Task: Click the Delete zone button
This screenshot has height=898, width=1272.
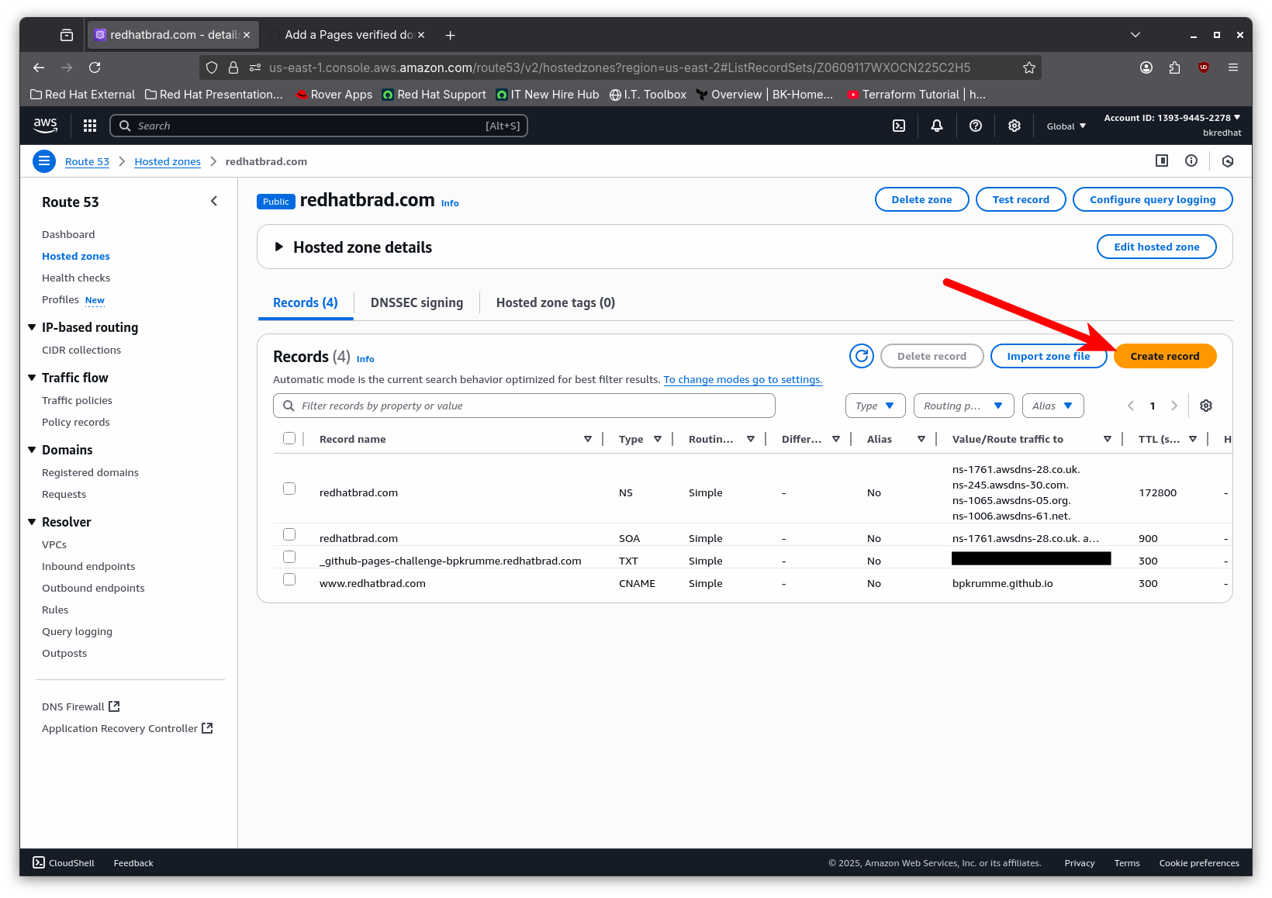Action: pyautogui.click(x=921, y=199)
